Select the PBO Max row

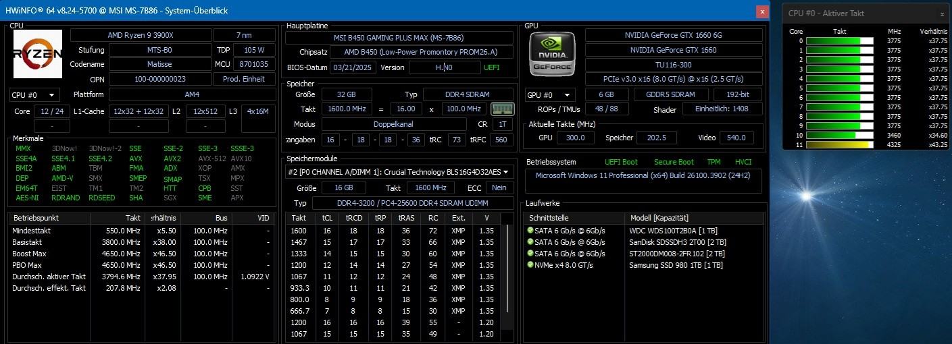click(143, 265)
